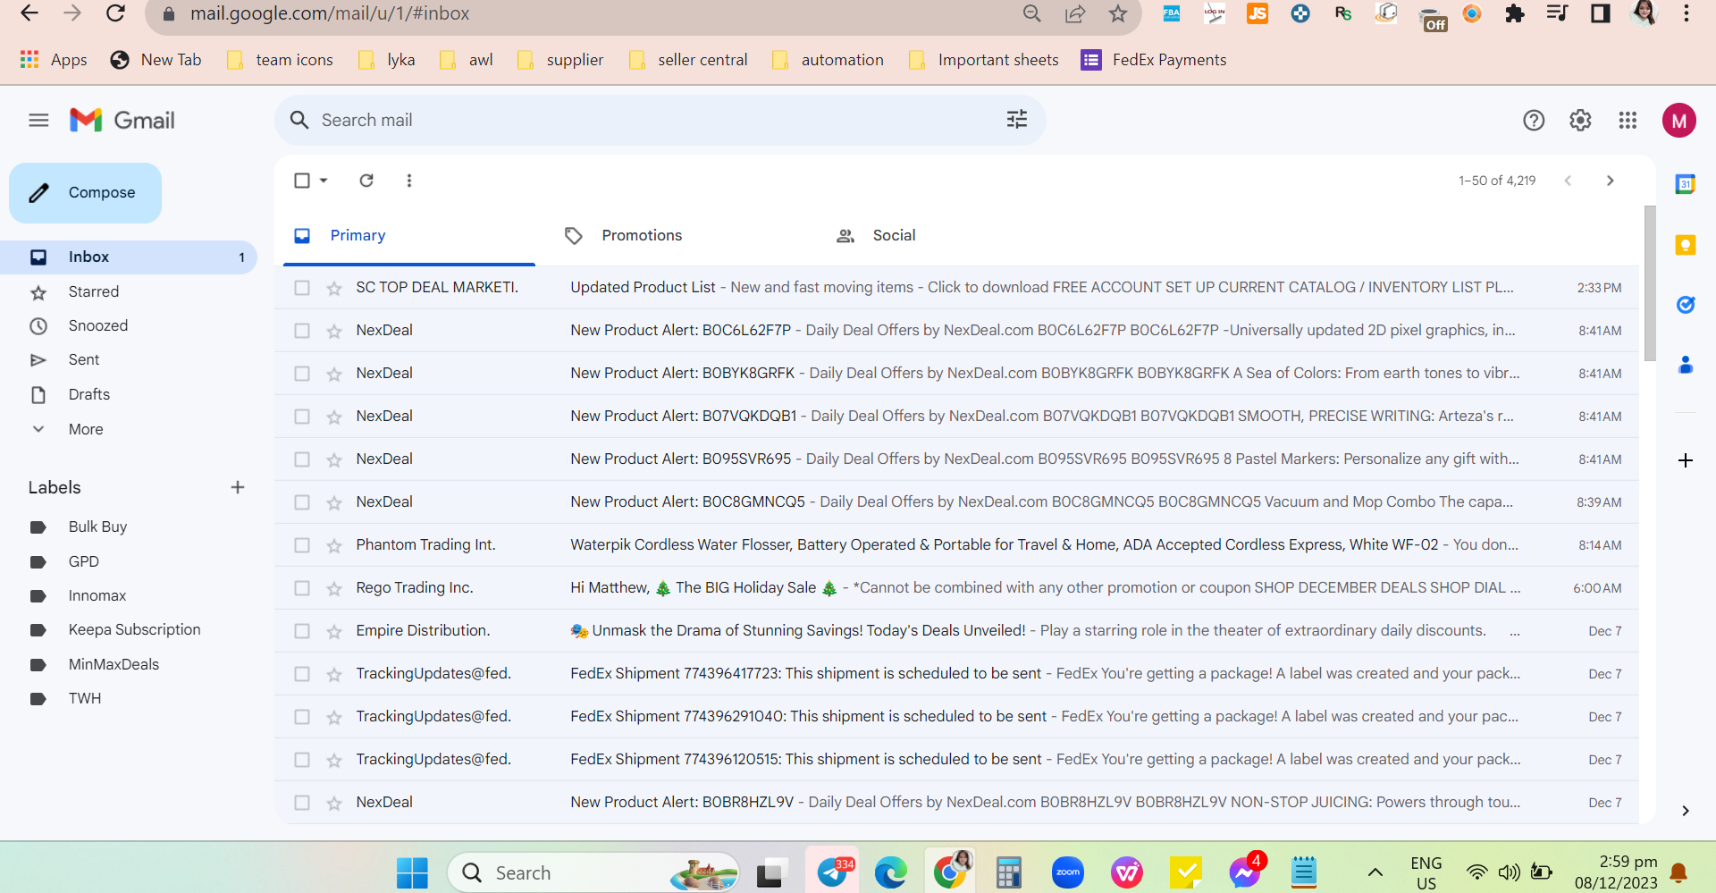Star the Empire Distribution. email

(x=334, y=631)
